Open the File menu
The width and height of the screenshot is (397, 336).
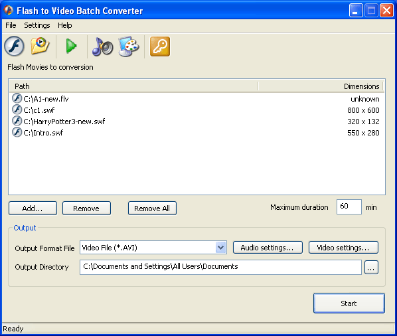[11, 25]
